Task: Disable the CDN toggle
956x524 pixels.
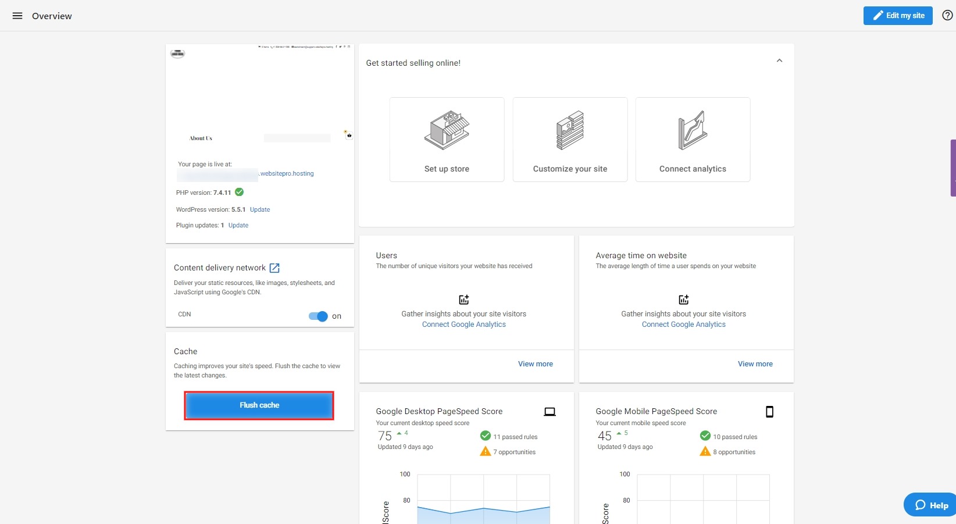Action: point(318,316)
